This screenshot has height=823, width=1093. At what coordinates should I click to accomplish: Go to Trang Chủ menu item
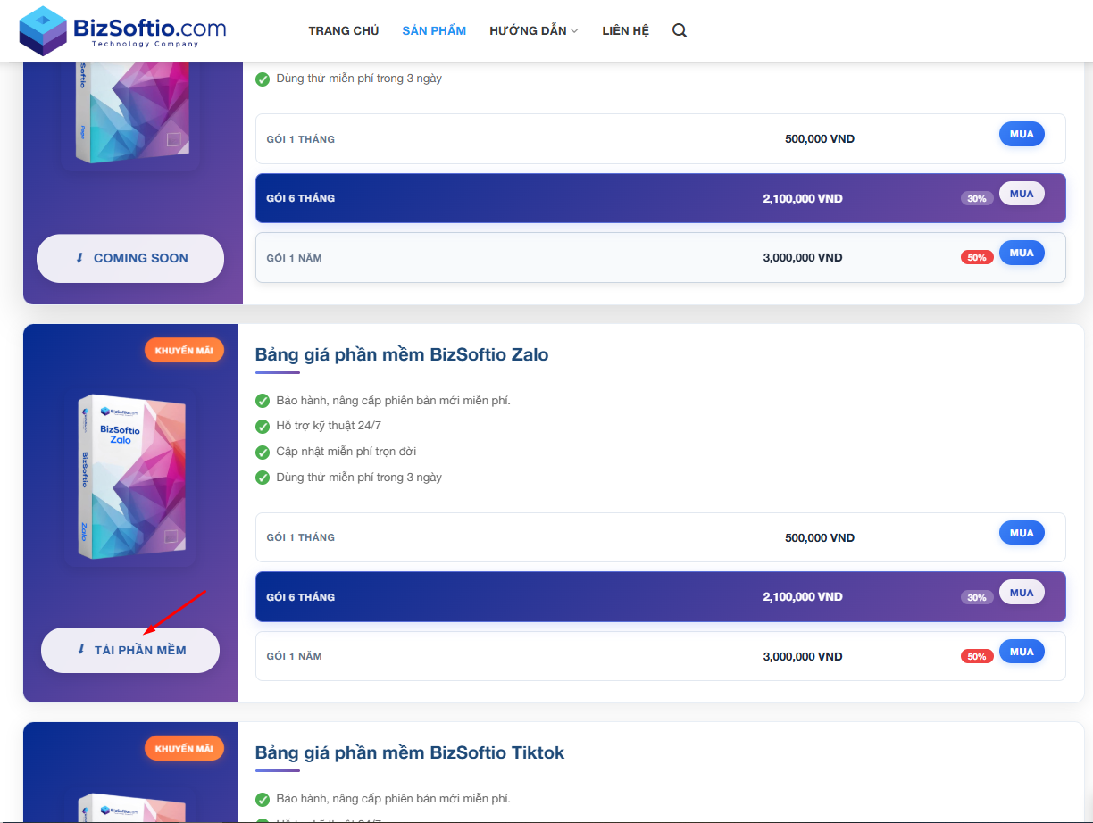click(x=344, y=30)
